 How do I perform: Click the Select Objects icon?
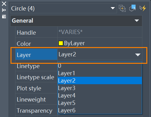pos(132,8)
